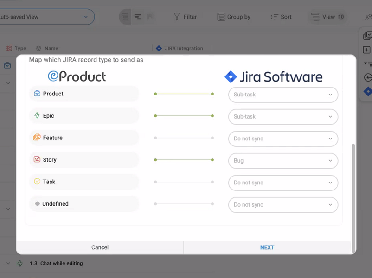Click the Story record type row

[x=84, y=160]
